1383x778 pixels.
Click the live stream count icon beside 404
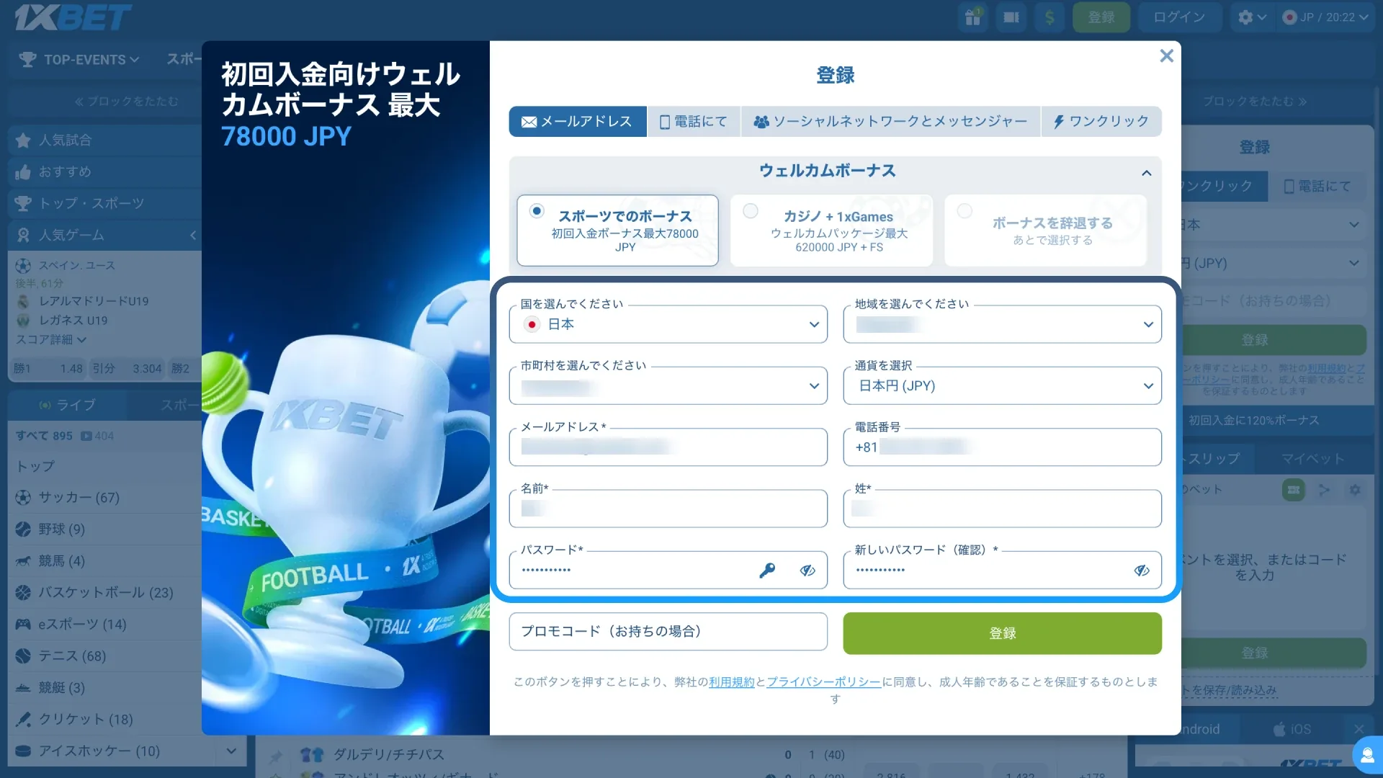click(86, 437)
